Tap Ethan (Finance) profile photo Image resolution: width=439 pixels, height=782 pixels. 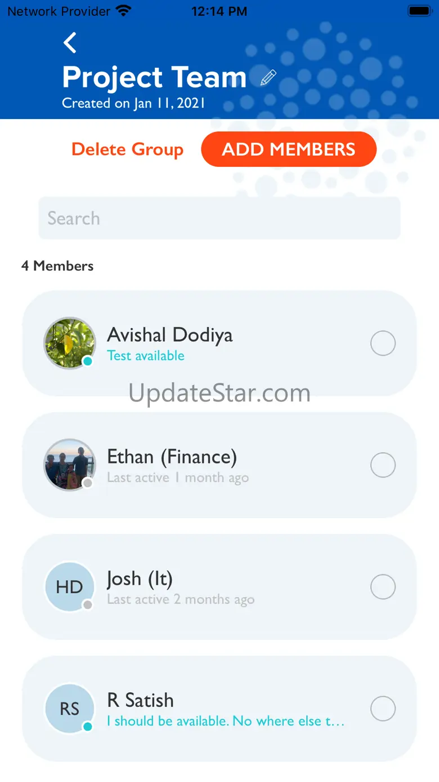(x=70, y=465)
